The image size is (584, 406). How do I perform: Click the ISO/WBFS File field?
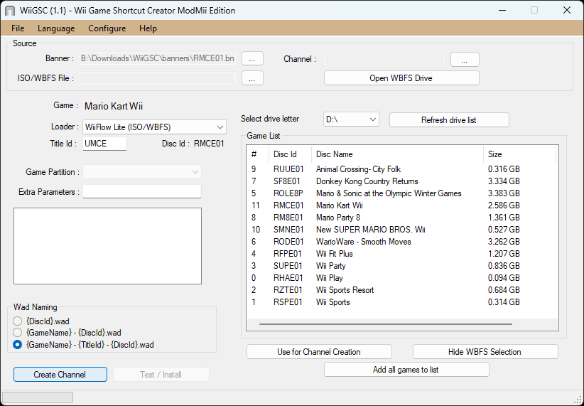click(x=158, y=78)
